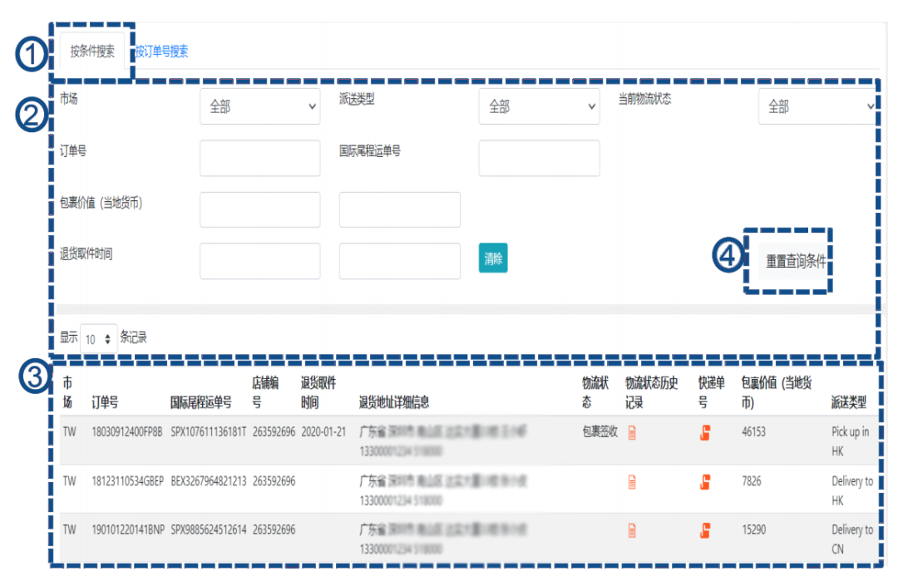Click the minimum 包裹价值 input field
This screenshot has width=898, height=581.
pyautogui.click(x=259, y=209)
